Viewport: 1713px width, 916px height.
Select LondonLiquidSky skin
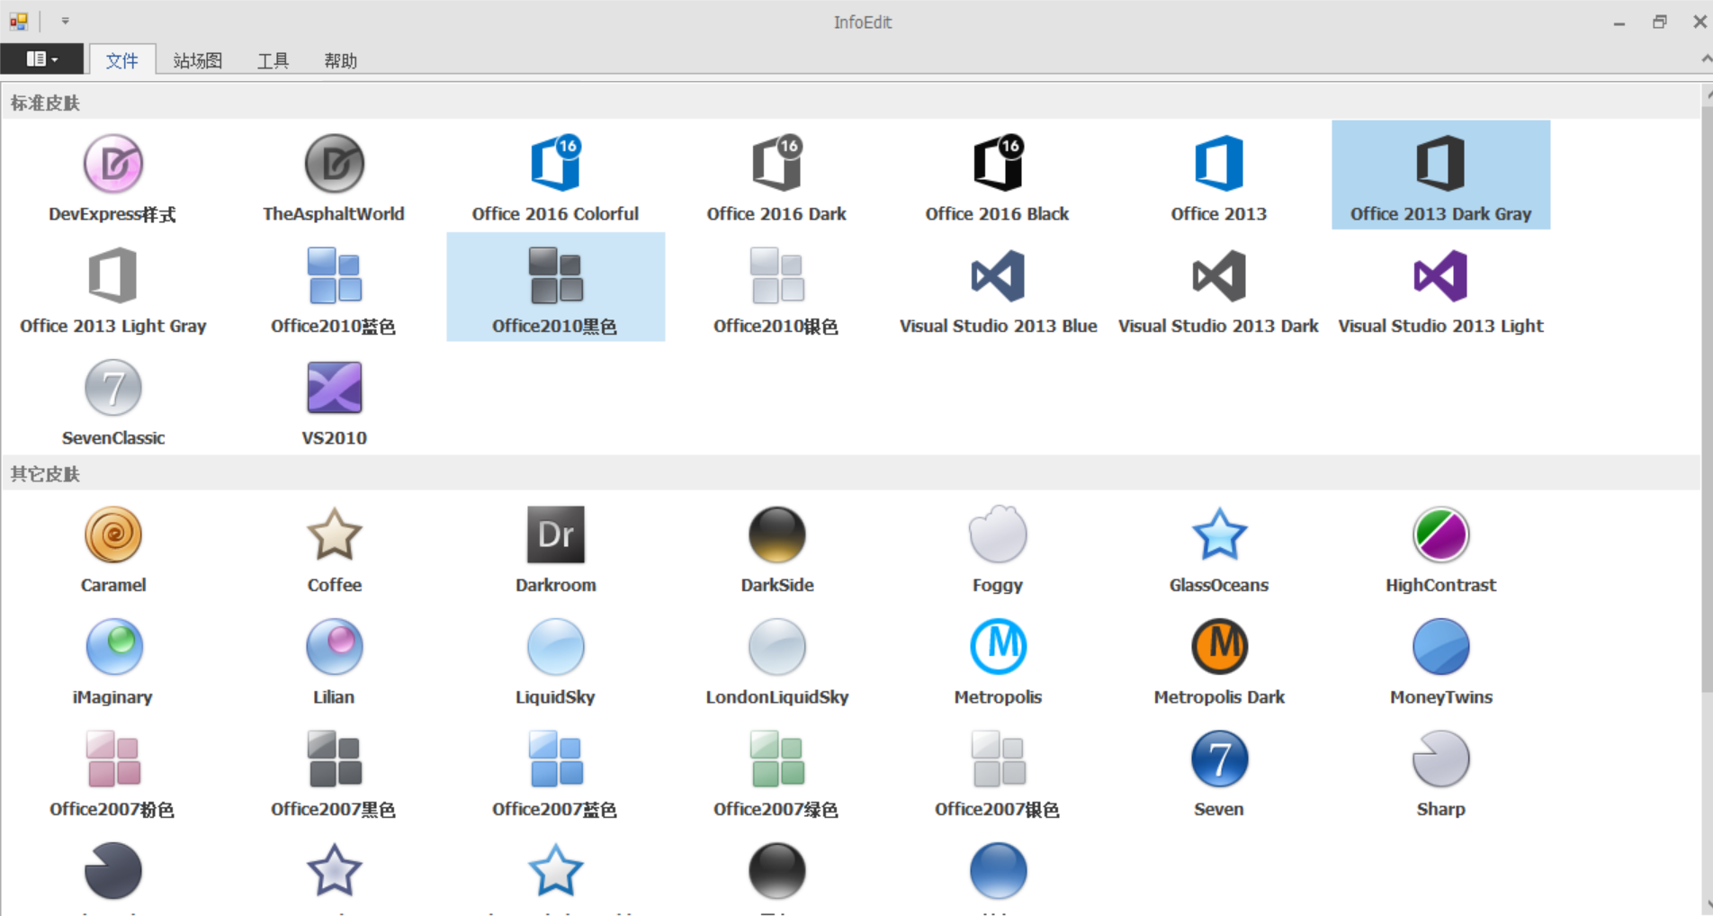click(x=776, y=660)
